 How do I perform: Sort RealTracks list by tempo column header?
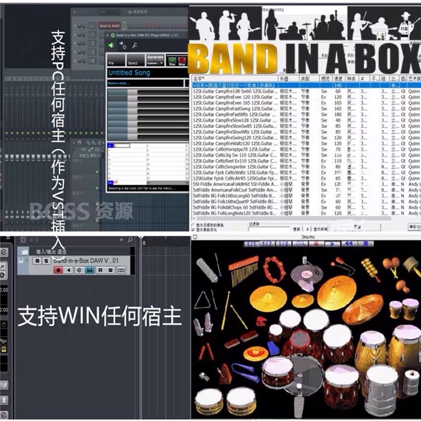(338, 79)
